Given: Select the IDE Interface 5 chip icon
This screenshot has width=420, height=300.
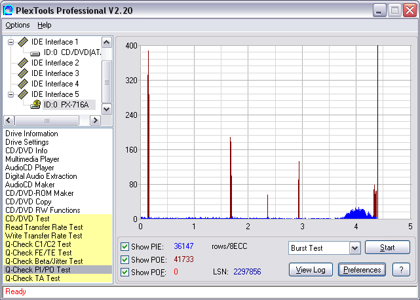Looking at the screenshot, I should [23, 94].
